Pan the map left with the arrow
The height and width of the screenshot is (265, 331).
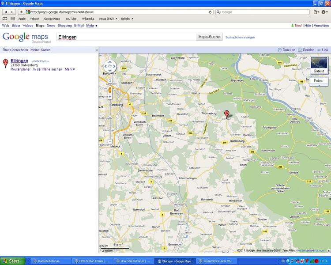click(105, 66)
